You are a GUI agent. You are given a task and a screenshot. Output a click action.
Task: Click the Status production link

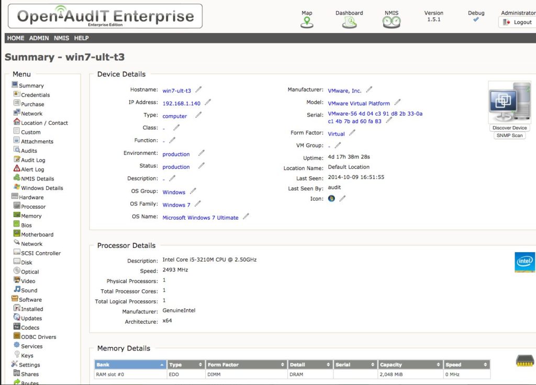point(176,167)
